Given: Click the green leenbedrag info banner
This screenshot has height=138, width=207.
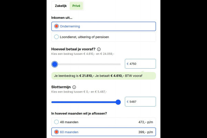Looking at the screenshot, I should 103,76.
